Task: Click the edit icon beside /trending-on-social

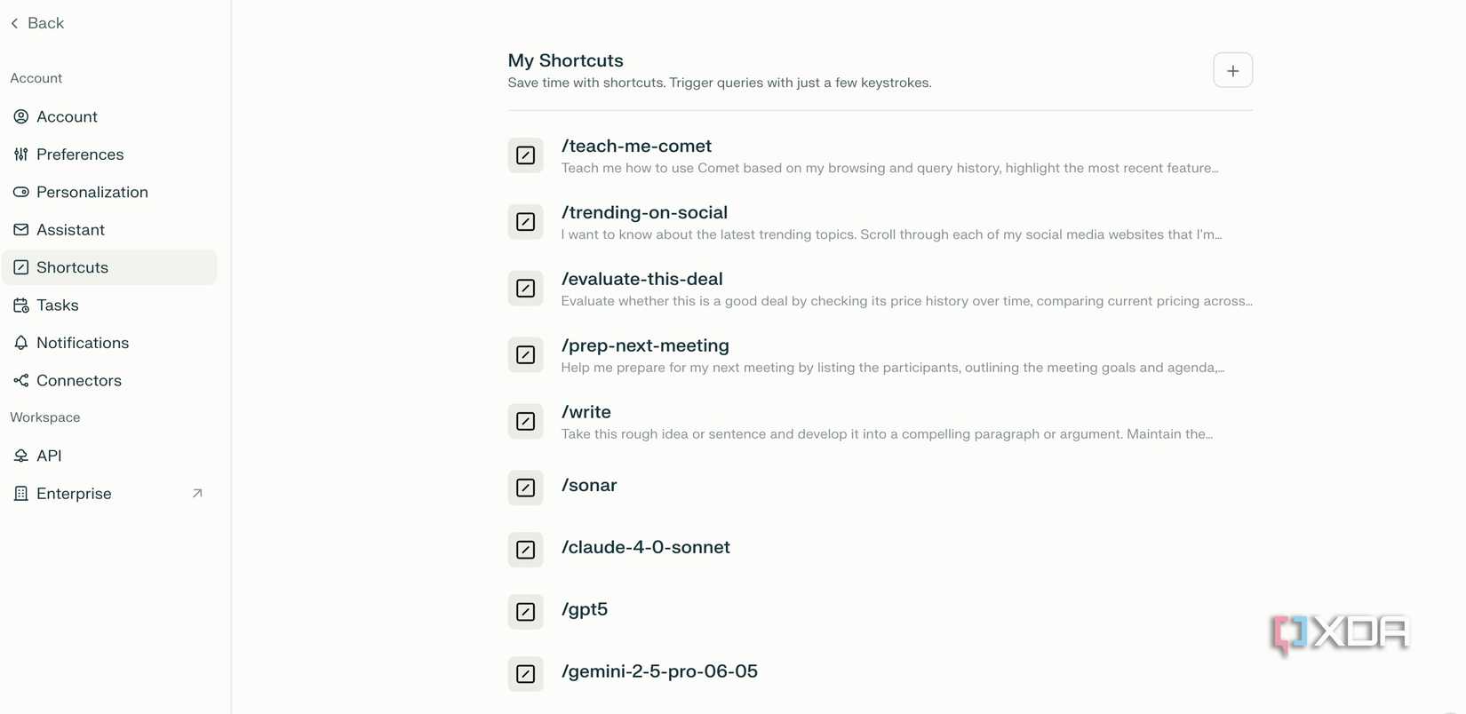Action: pyautogui.click(x=525, y=222)
